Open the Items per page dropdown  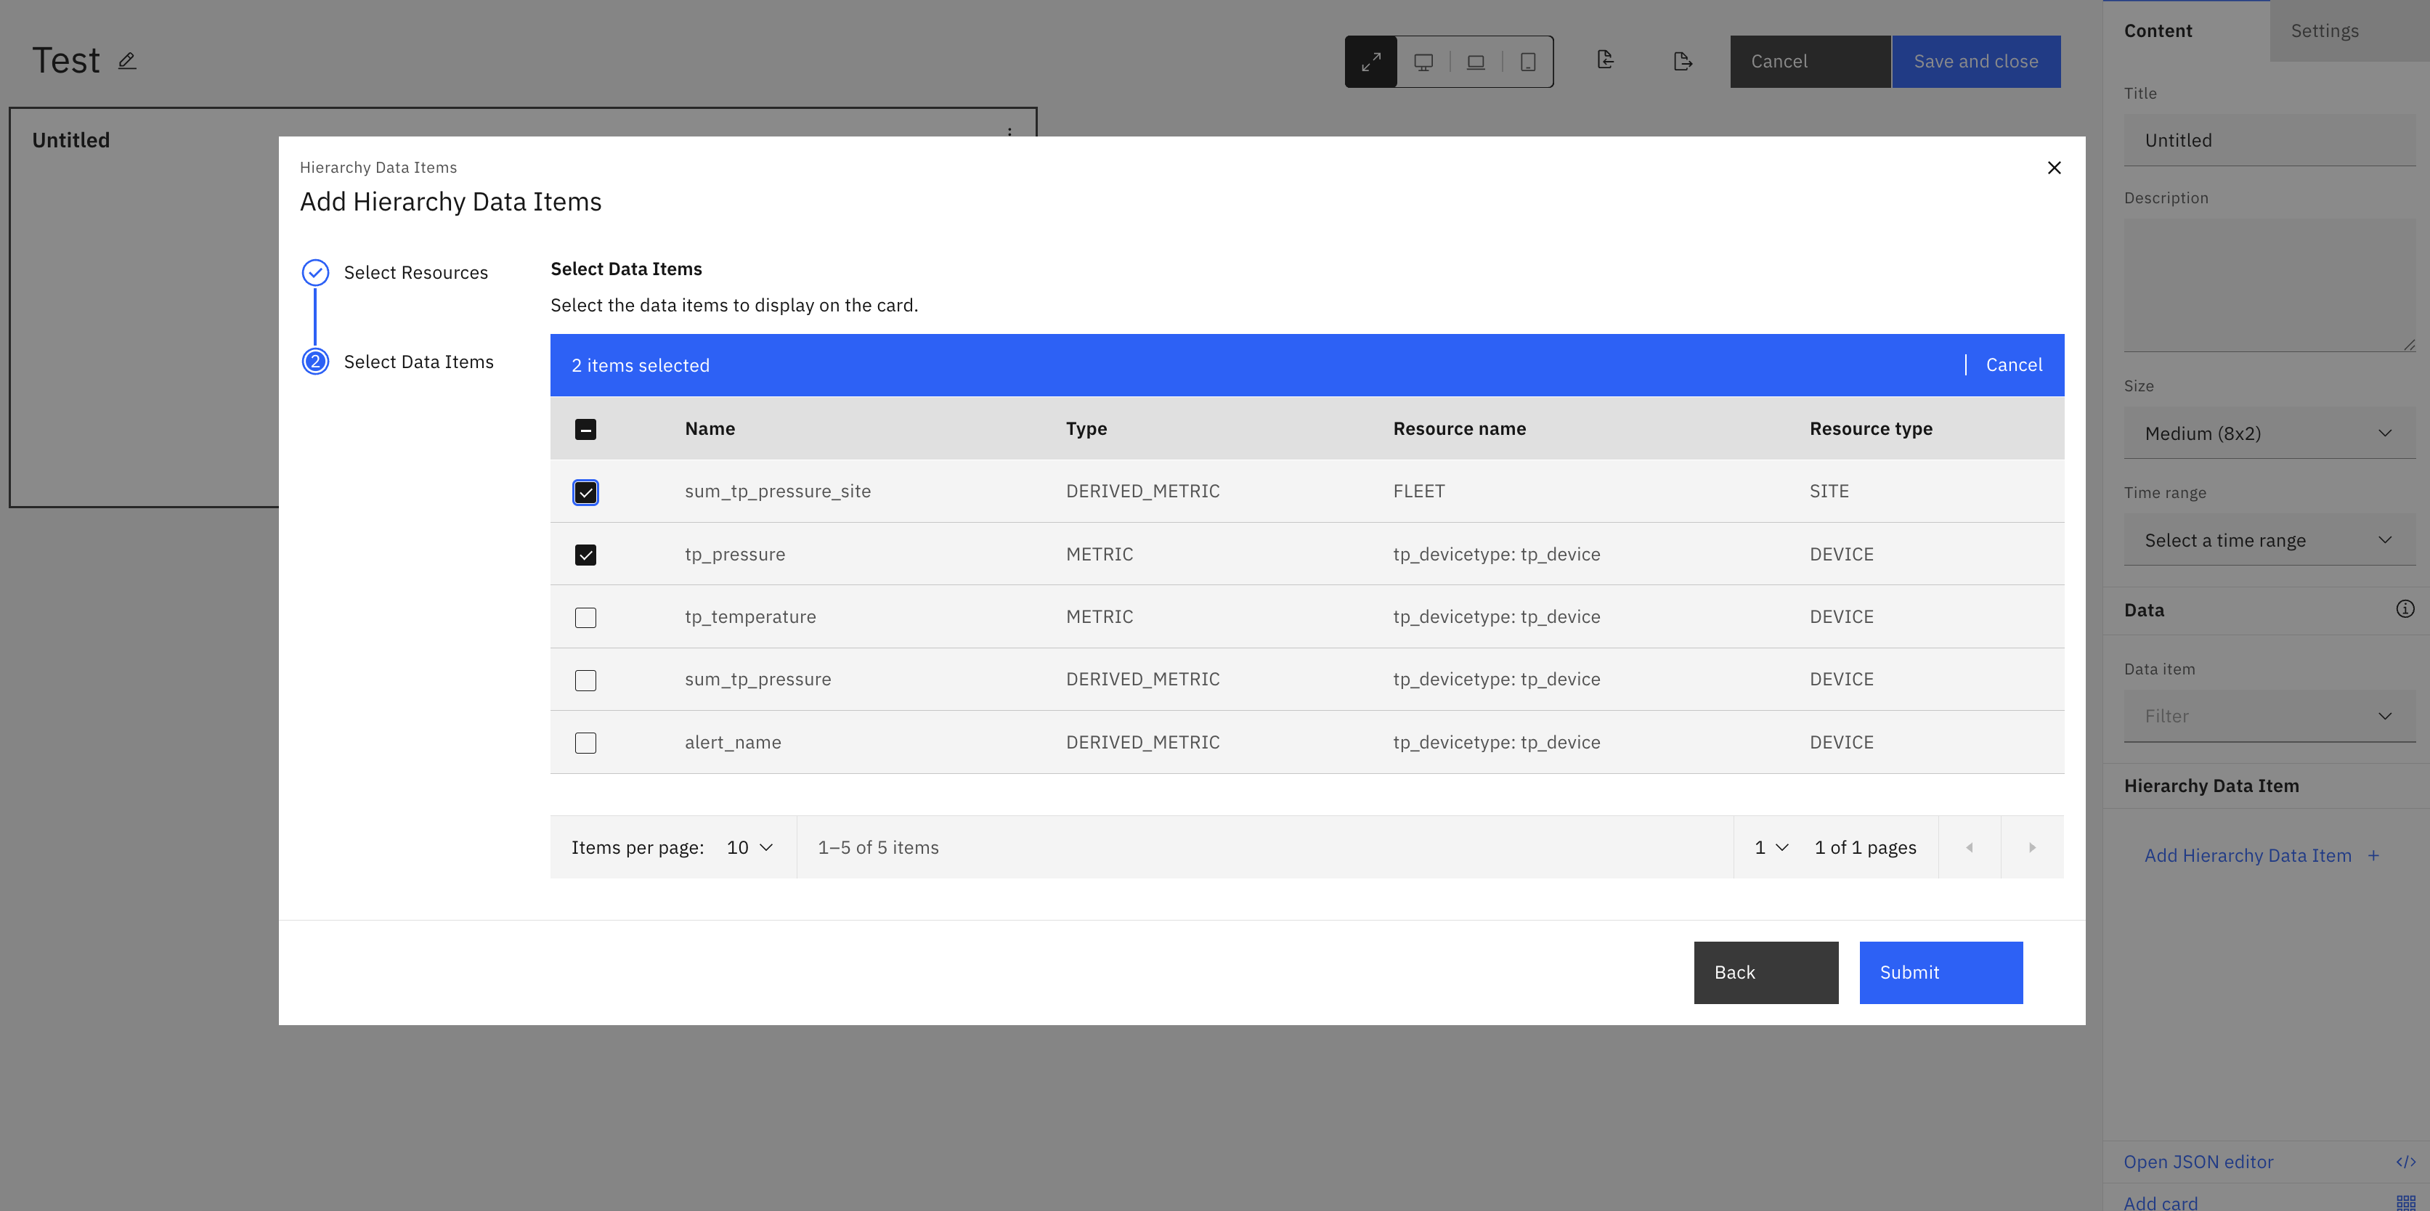tap(750, 847)
